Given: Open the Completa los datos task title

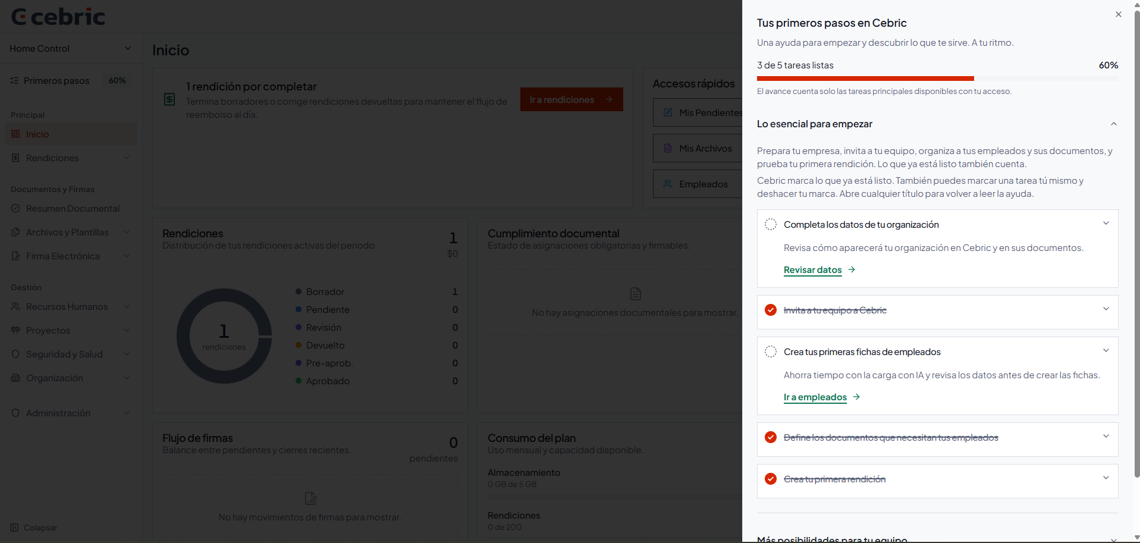Looking at the screenshot, I should (861, 224).
